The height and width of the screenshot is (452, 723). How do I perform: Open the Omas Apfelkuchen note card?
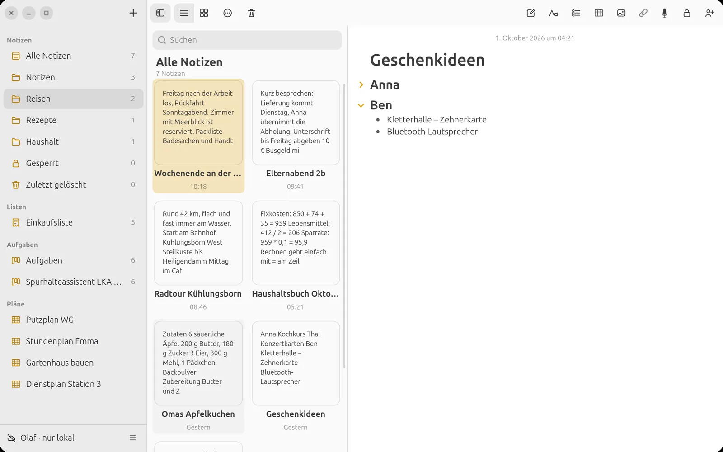point(198,376)
